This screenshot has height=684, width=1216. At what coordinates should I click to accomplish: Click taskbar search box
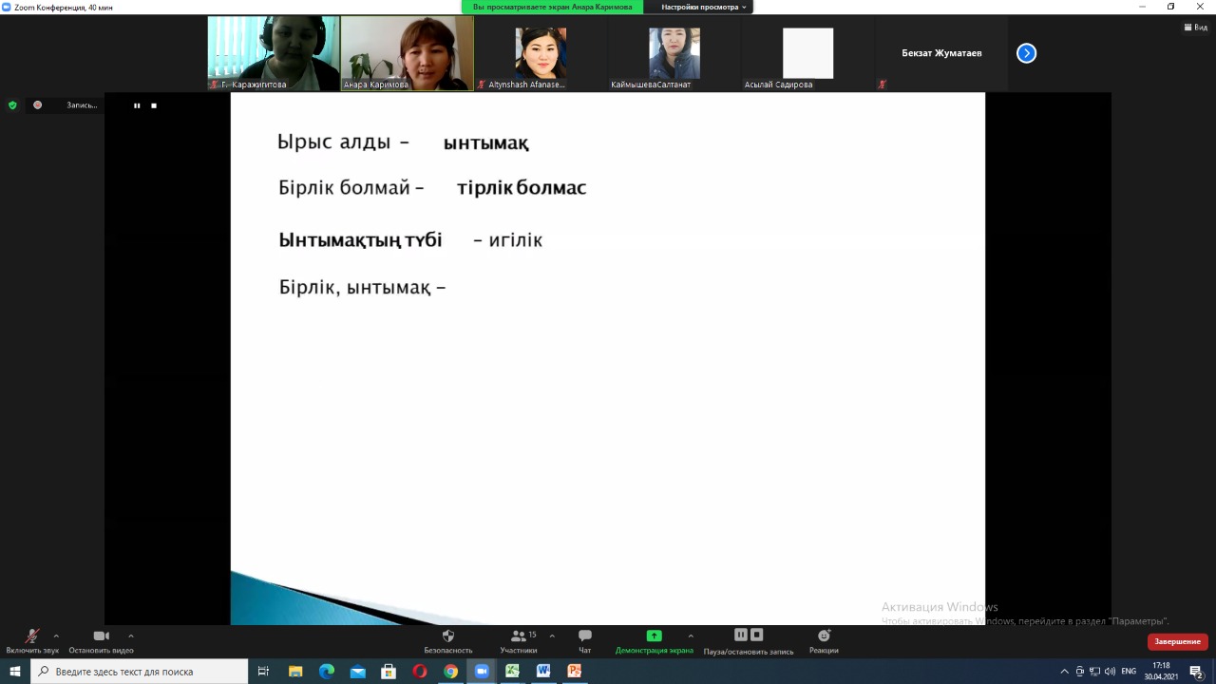(x=139, y=671)
